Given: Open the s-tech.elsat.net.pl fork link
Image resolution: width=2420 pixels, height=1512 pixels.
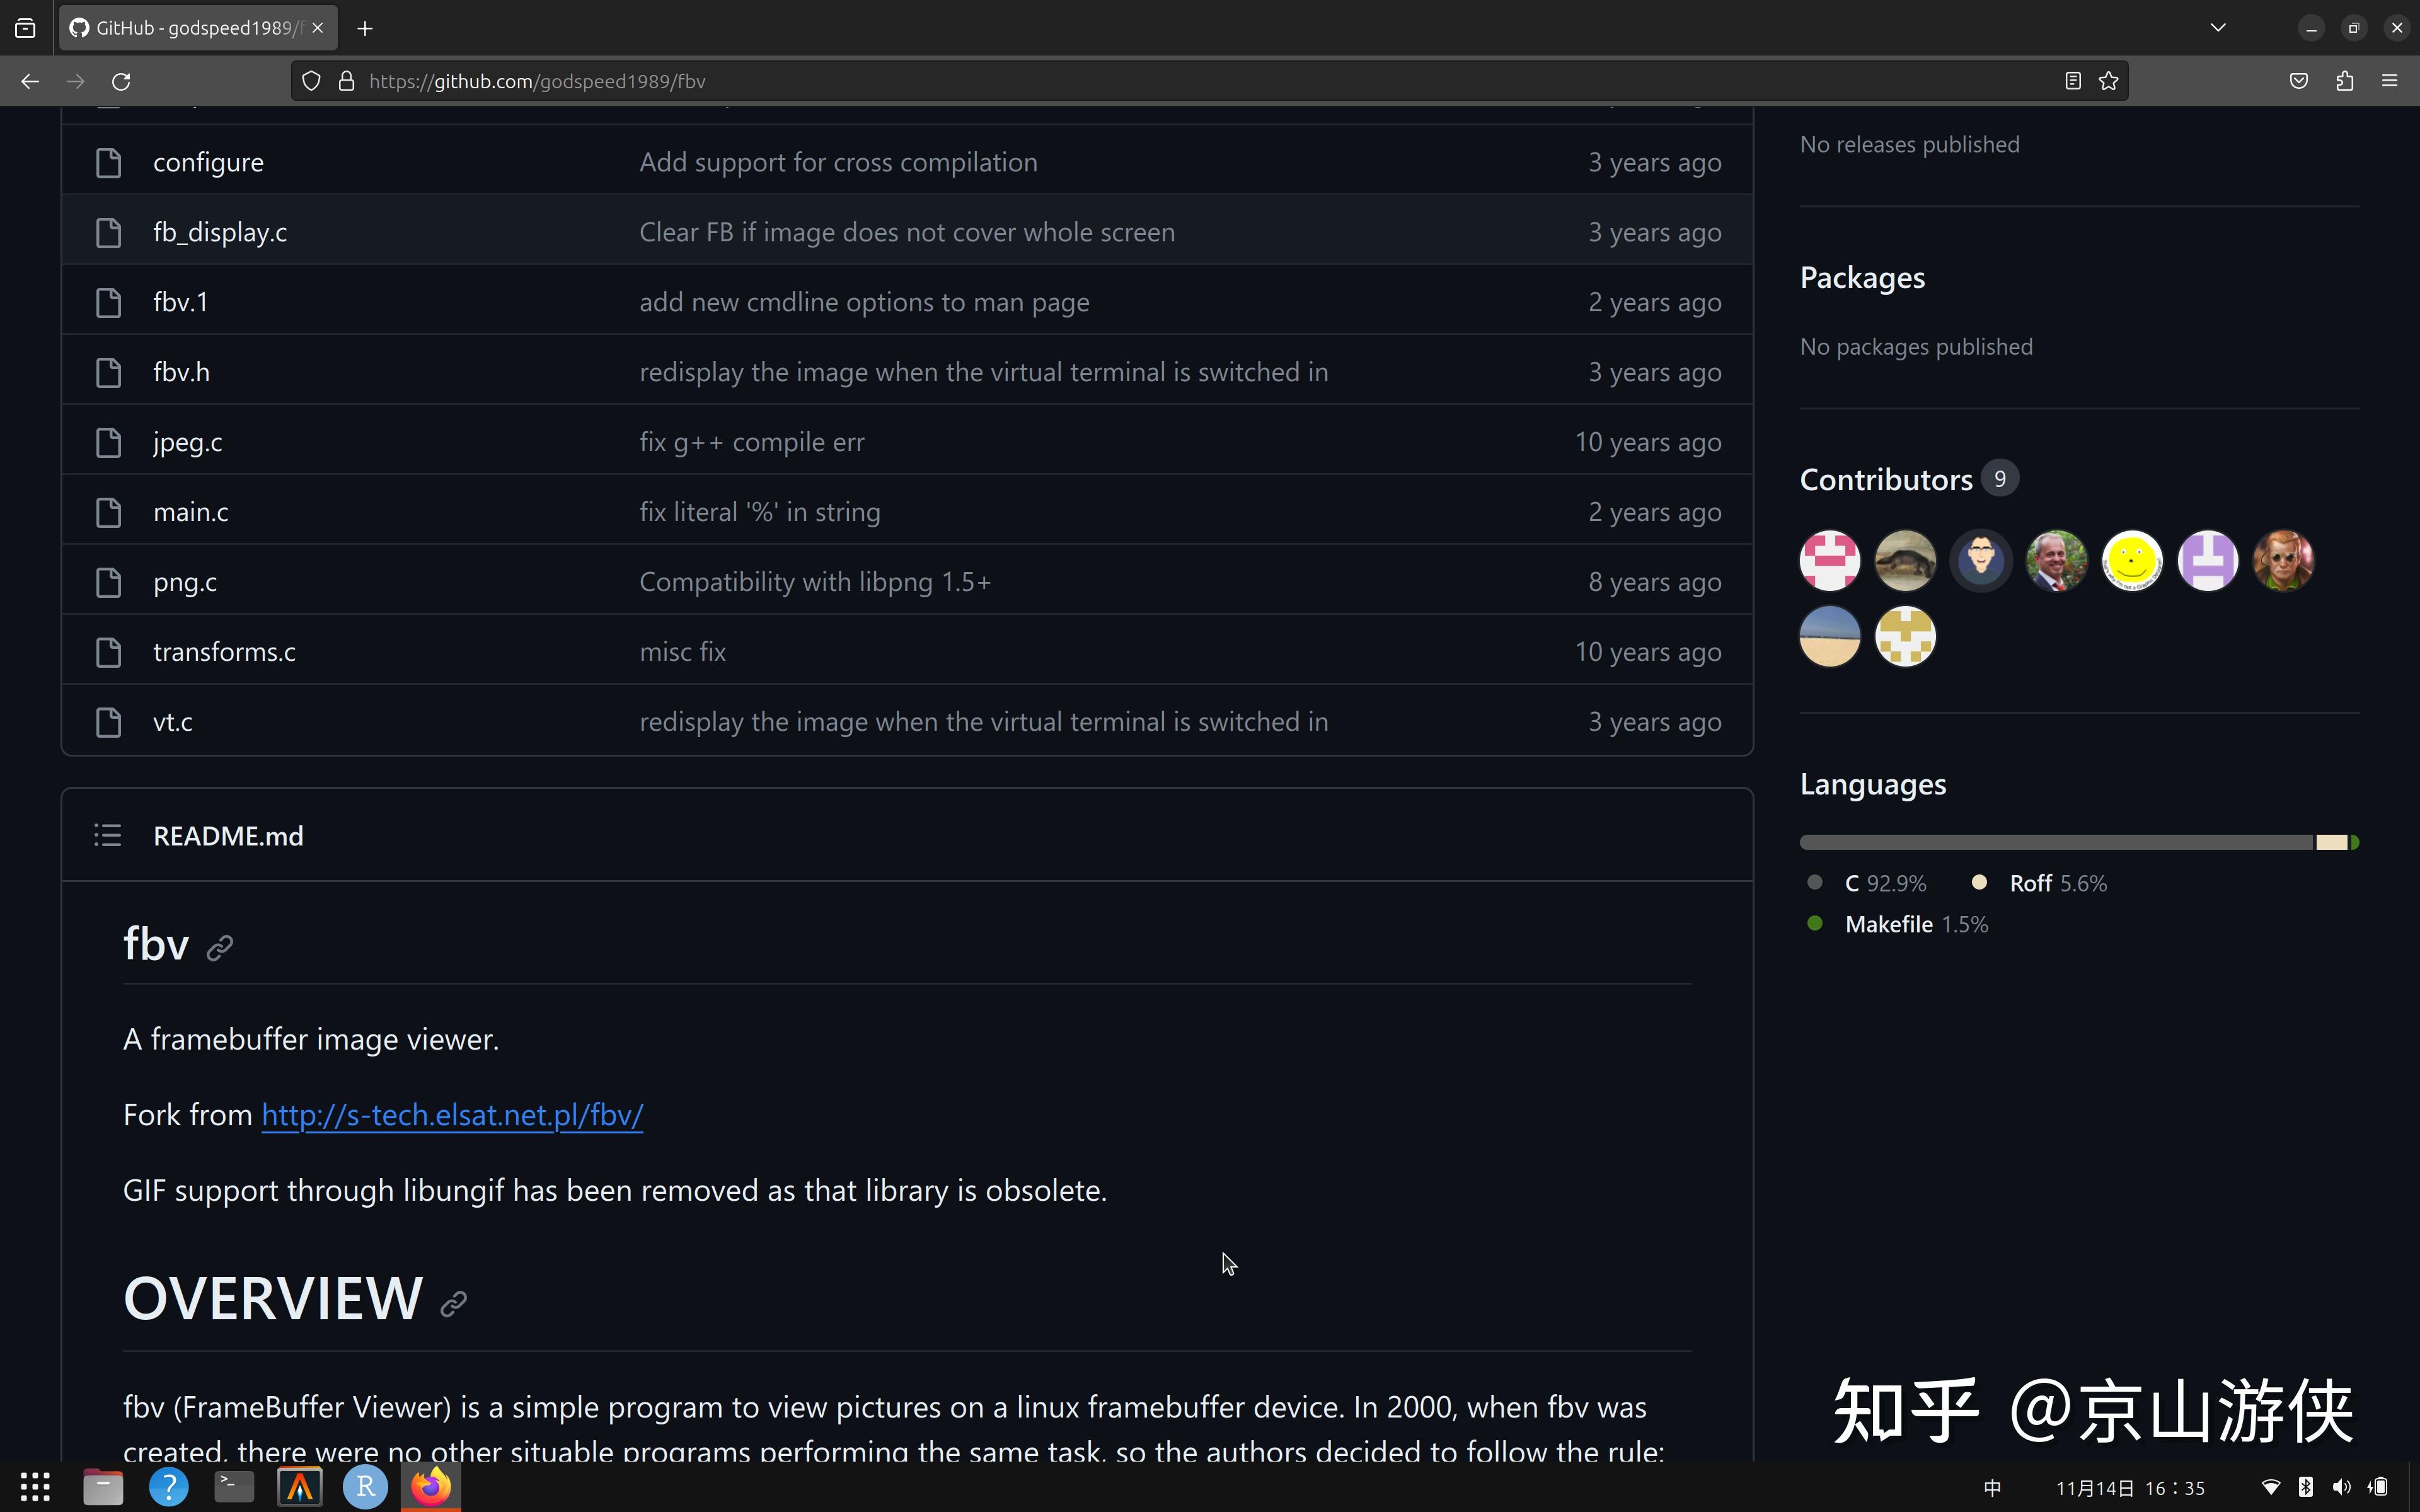Looking at the screenshot, I should 452,1114.
